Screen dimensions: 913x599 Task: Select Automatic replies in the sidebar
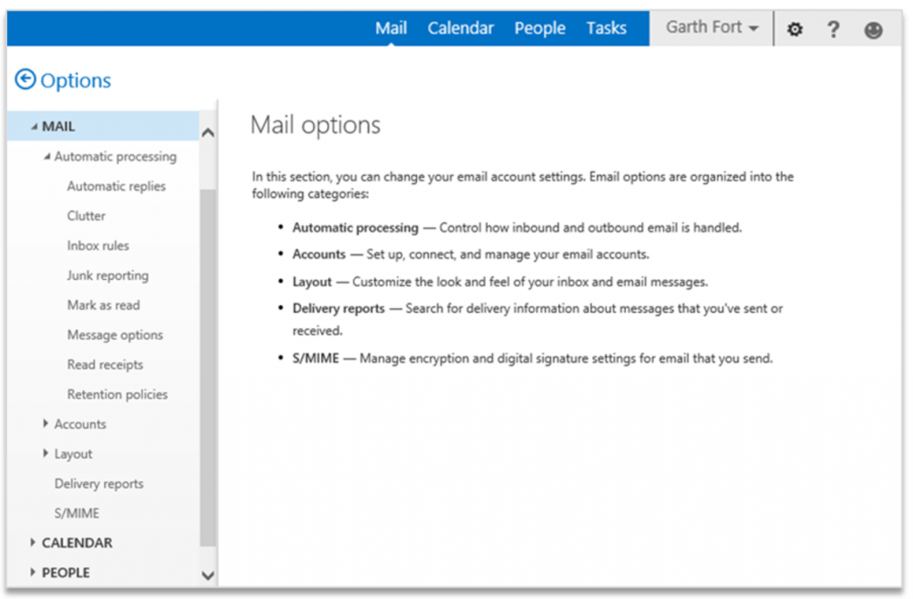coord(116,185)
